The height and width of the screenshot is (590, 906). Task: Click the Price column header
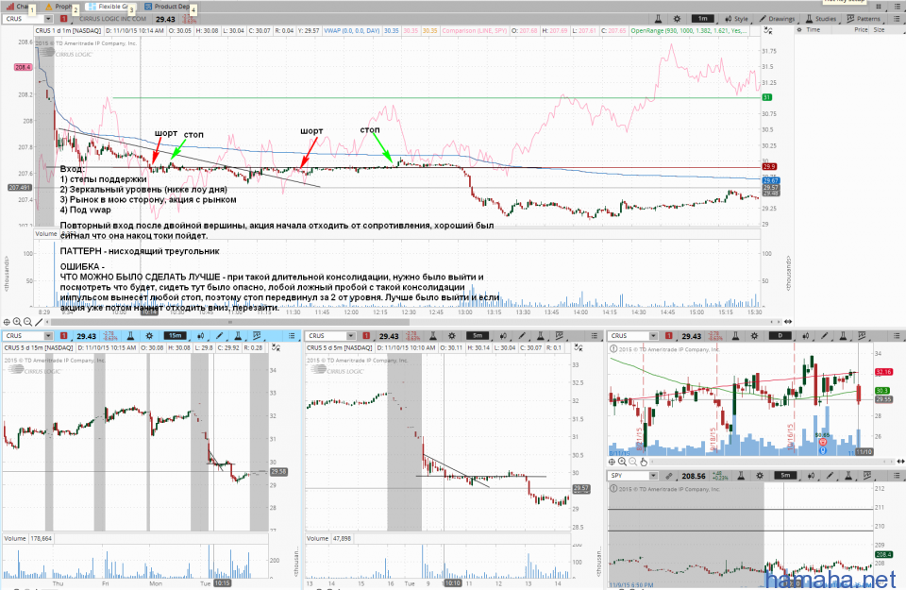click(x=861, y=29)
